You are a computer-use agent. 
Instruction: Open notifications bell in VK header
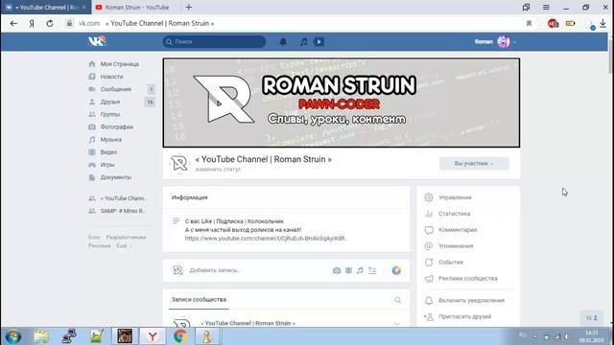tap(283, 42)
